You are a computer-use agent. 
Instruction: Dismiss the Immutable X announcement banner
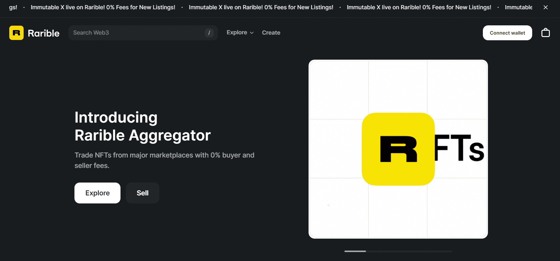(546, 7)
